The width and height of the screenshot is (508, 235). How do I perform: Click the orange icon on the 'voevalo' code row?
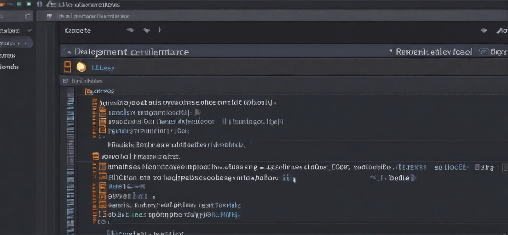(95, 157)
